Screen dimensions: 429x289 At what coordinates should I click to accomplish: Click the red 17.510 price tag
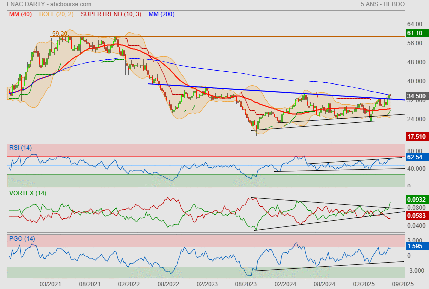[x=416, y=136]
